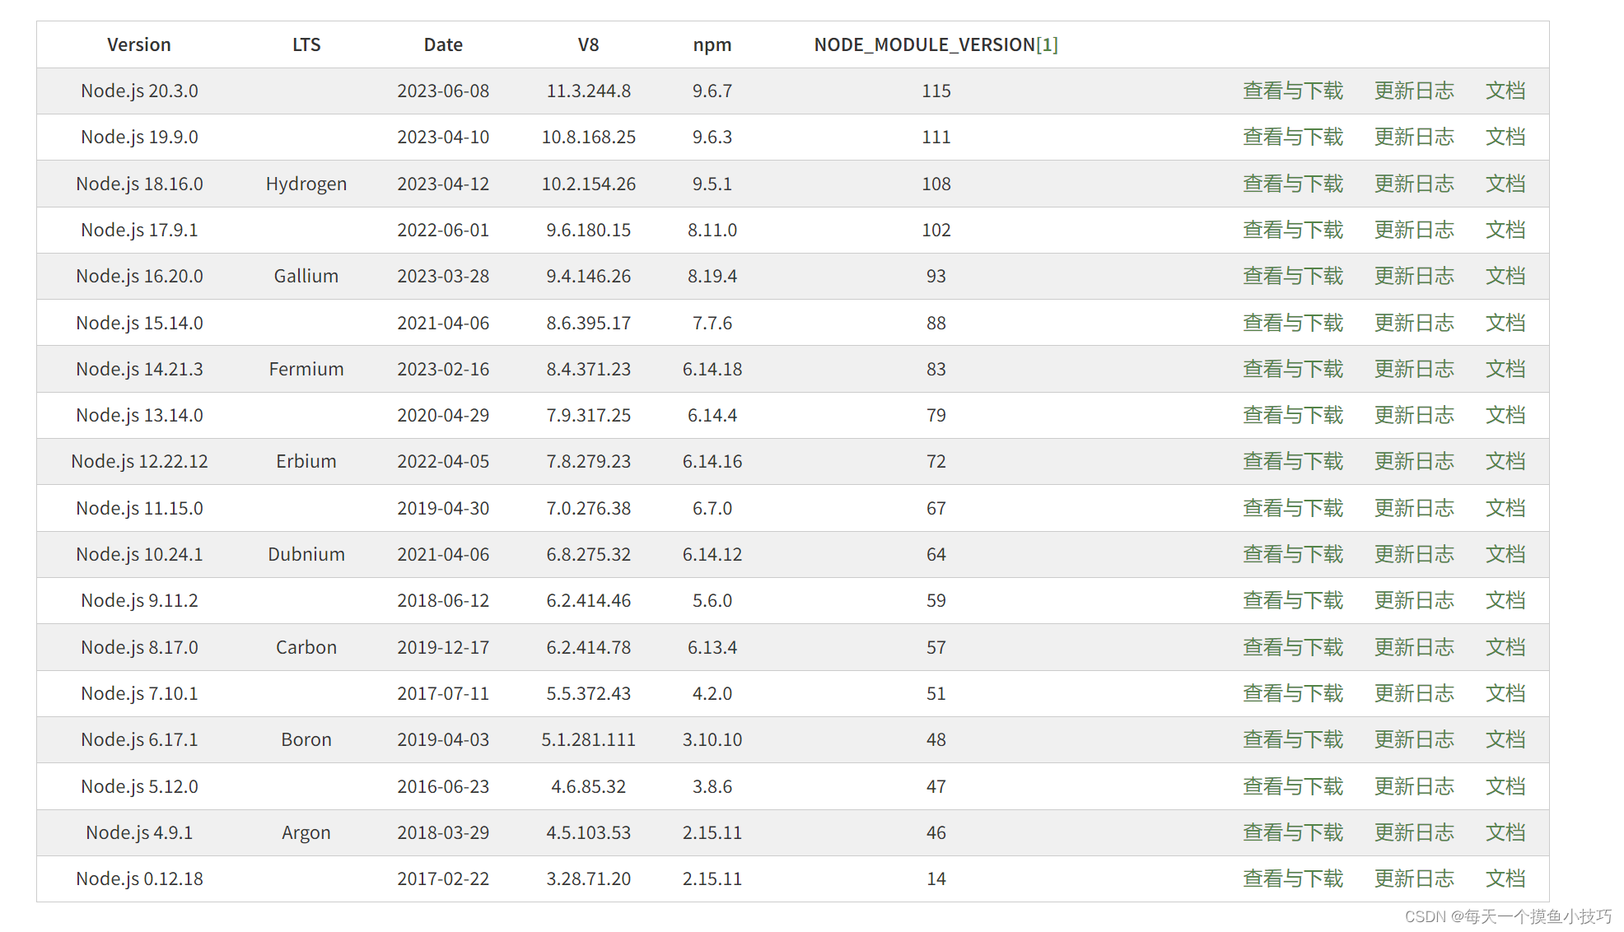Open 文档 for Node.js 11.15.0
The height and width of the screenshot is (932, 1624).
click(x=1505, y=508)
